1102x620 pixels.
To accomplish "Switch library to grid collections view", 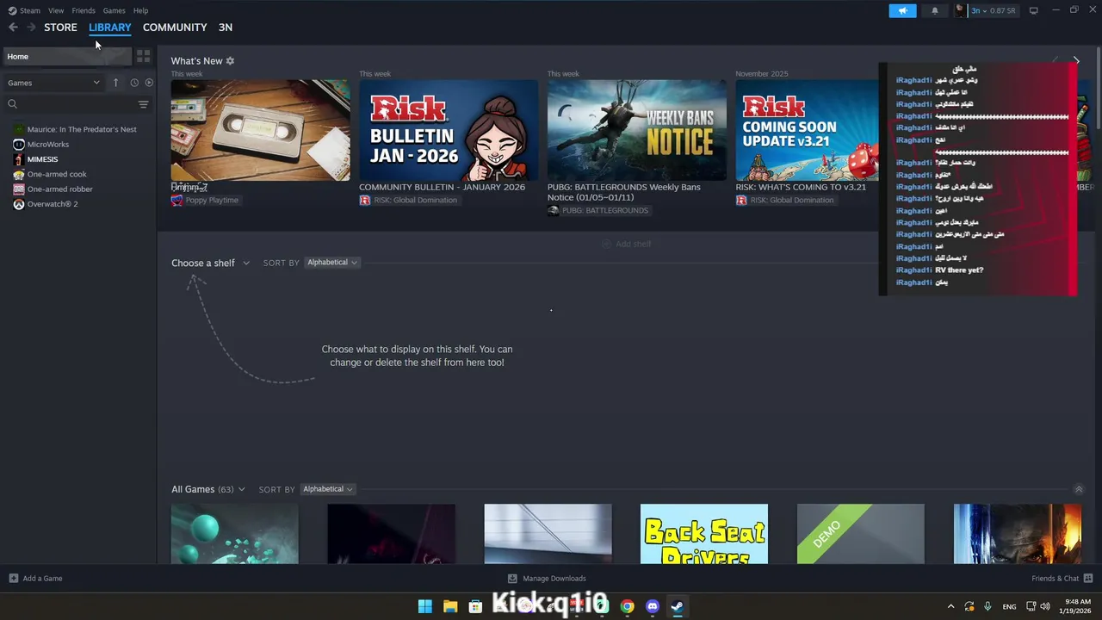I will click(143, 56).
